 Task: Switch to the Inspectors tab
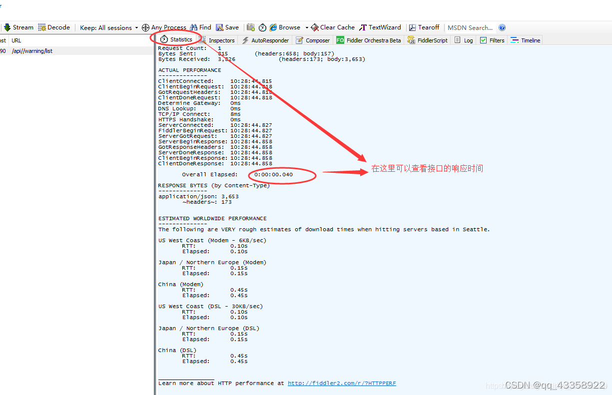(217, 40)
